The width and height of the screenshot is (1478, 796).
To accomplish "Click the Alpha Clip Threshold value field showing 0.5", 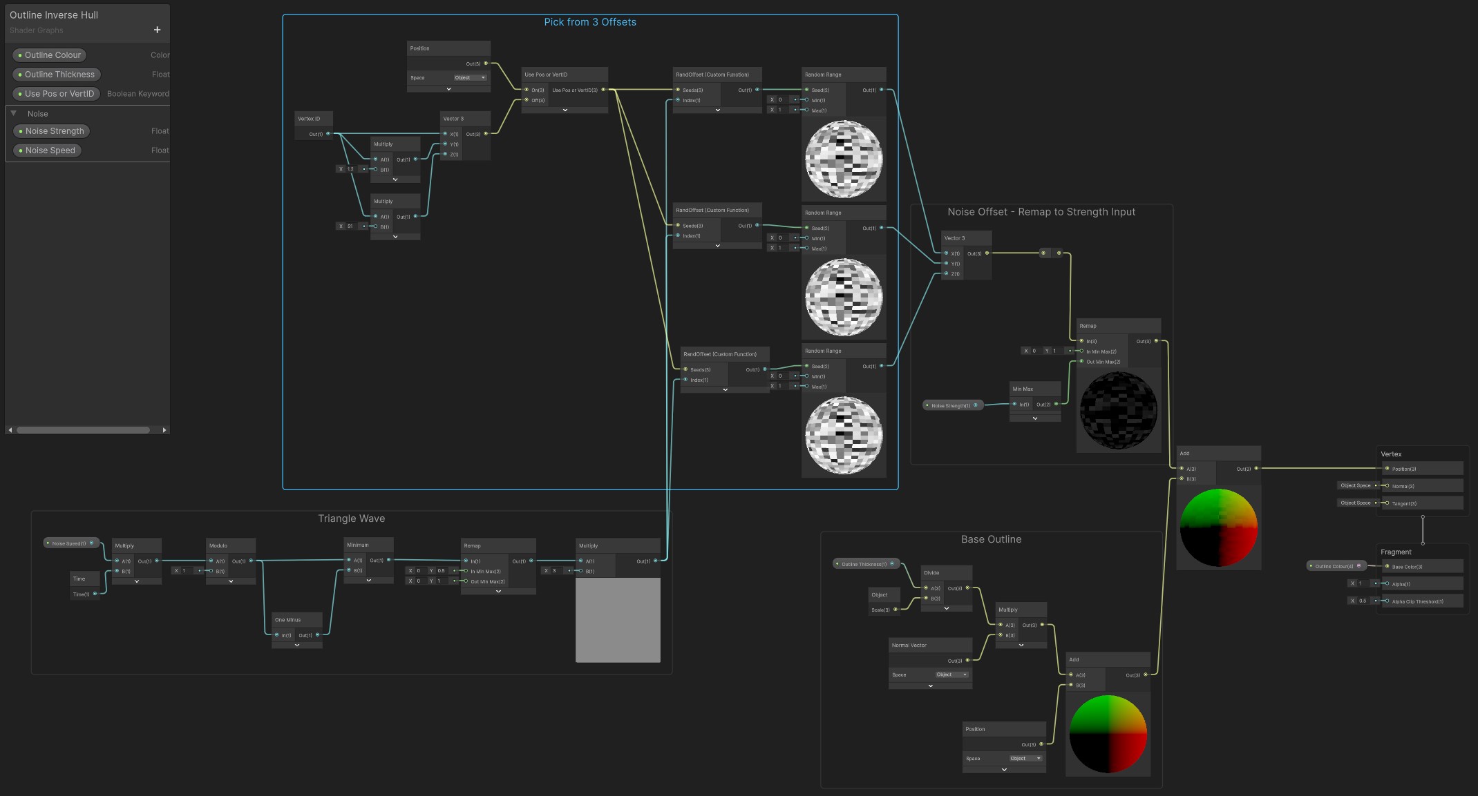I will (1362, 601).
